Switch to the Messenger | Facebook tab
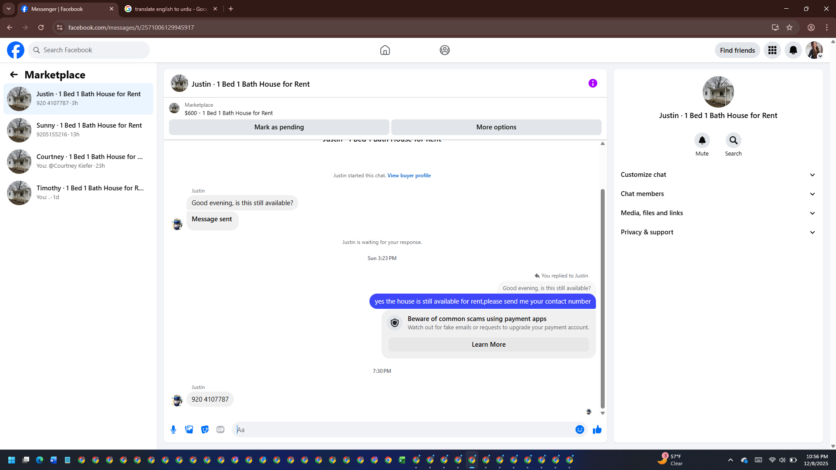The image size is (836, 470). (x=68, y=9)
